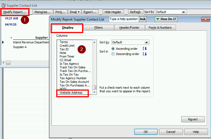
Task: Select Tax On Purchases A... column
Action: click(x=75, y=86)
